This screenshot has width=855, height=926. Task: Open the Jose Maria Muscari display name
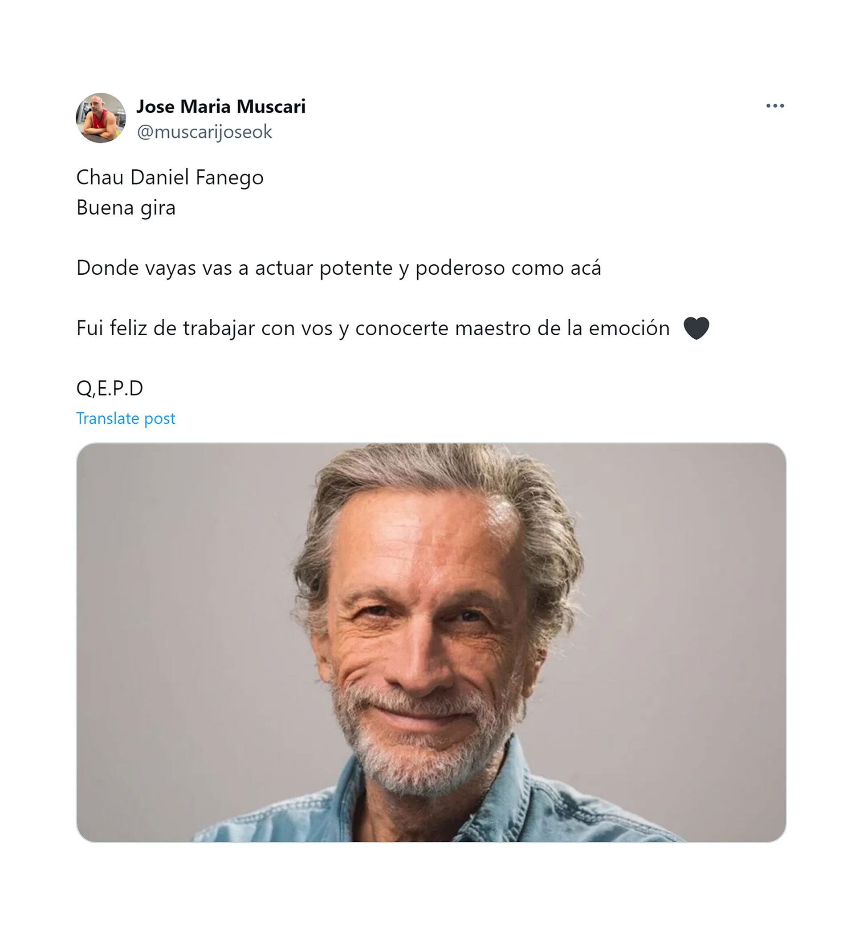(x=221, y=106)
